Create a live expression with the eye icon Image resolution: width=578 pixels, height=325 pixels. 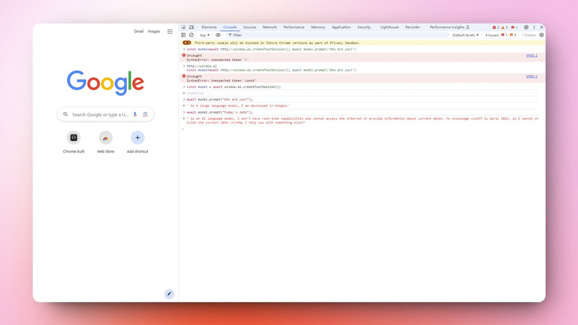(218, 35)
